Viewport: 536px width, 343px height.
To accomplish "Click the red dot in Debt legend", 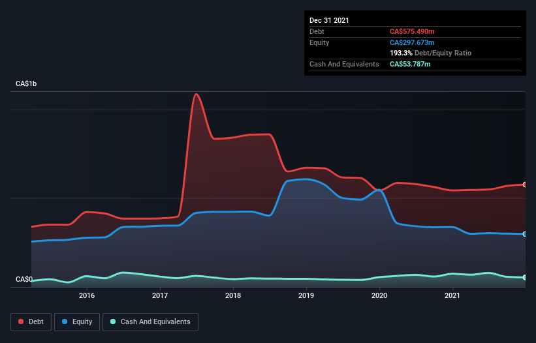I will click(21, 321).
